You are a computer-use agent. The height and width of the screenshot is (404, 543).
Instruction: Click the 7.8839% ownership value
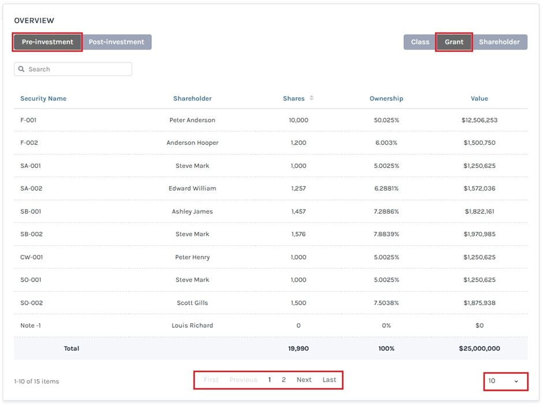(x=386, y=234)
